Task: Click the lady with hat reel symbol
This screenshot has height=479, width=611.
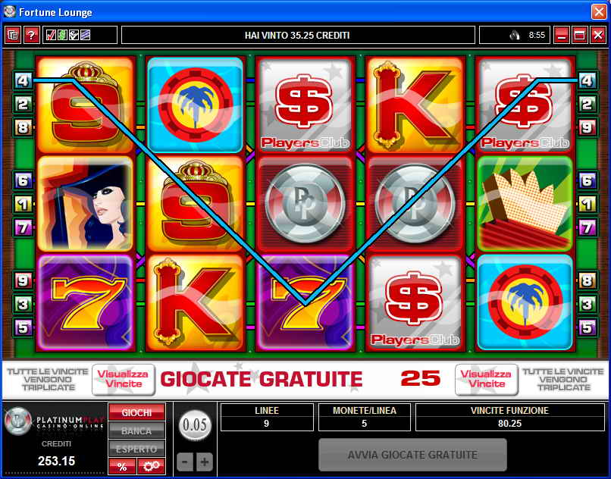Action: [x=86, y=203]
